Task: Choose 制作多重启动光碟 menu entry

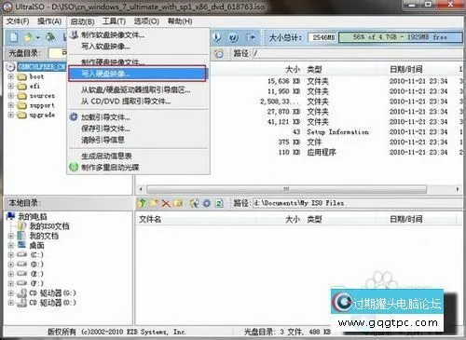Action: [138, 168]
